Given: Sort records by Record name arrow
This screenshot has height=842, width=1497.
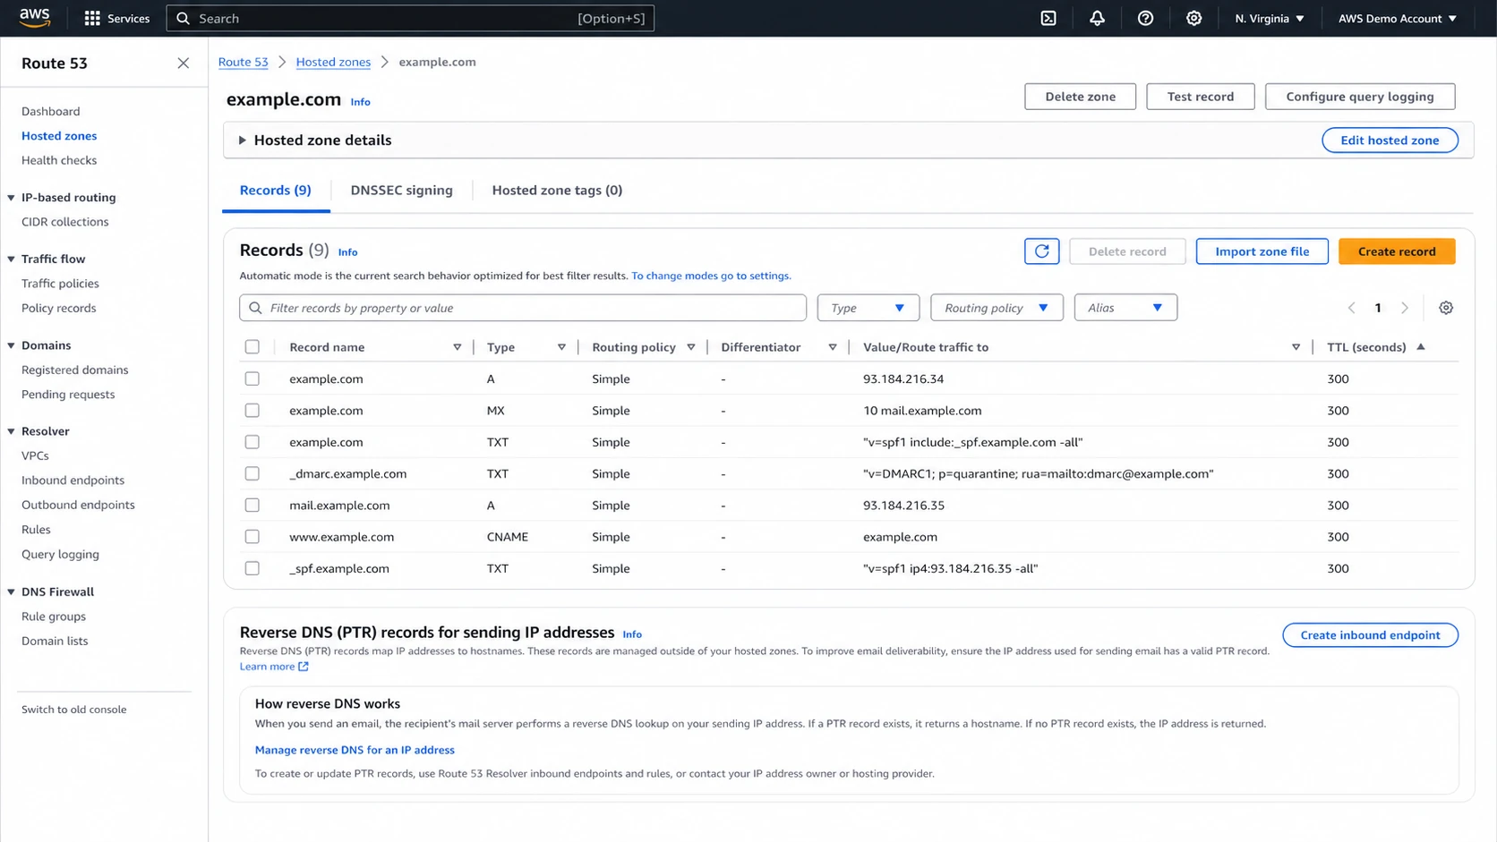Looking at the screenshot, I should (457, 347).
